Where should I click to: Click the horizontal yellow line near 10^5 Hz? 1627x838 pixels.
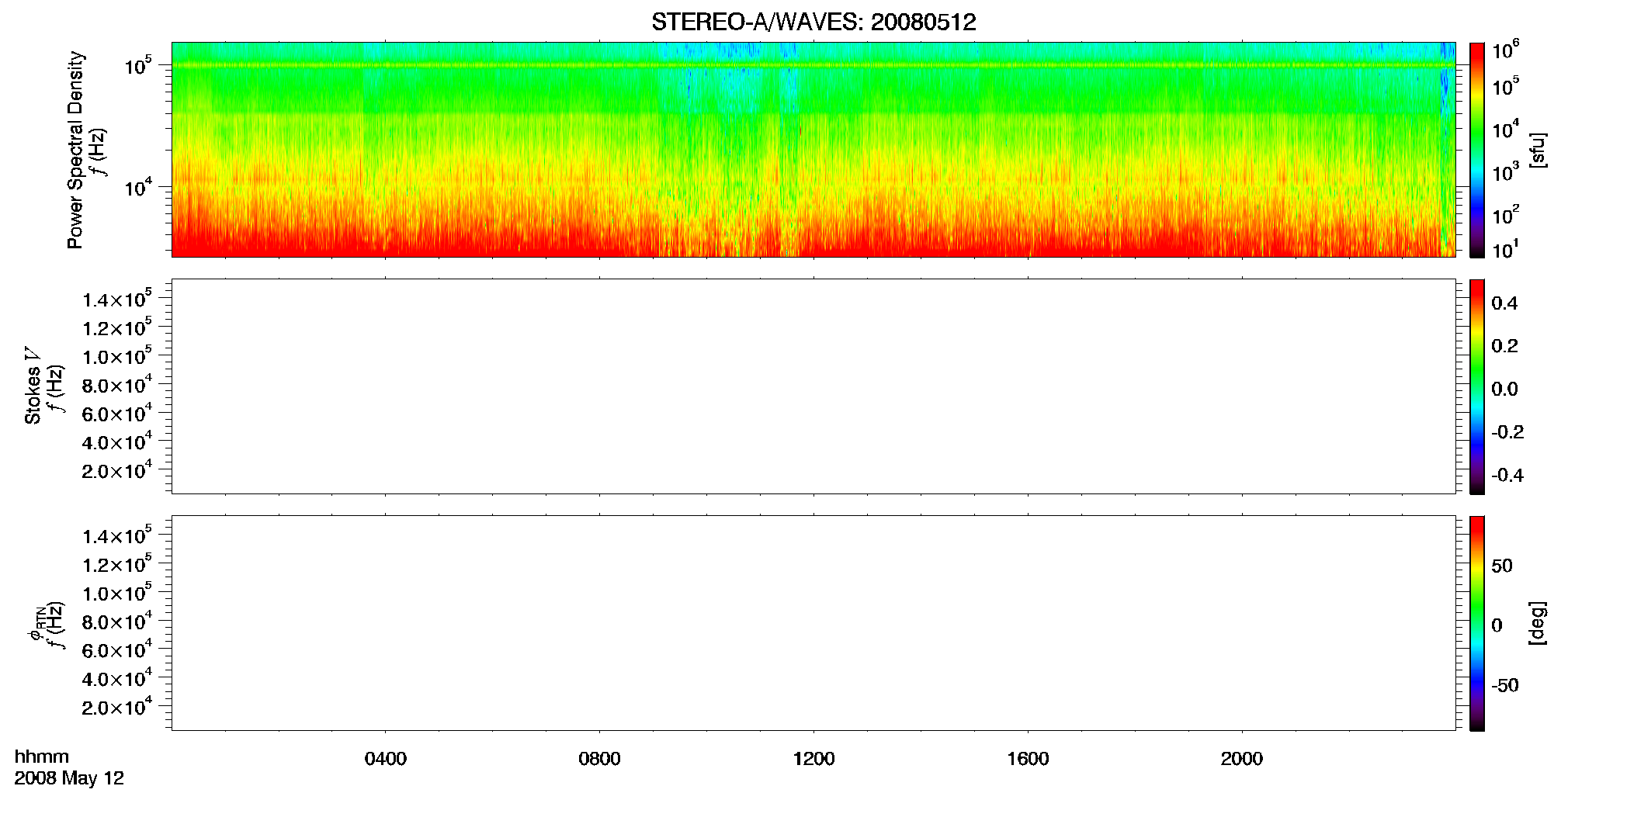pos(813,65)
